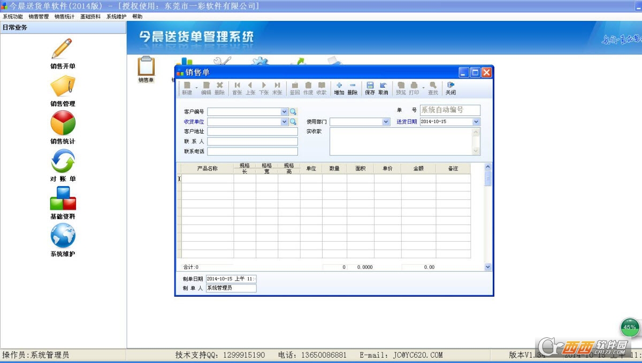Open the 使用部门 dropdown list

[386, 122]
